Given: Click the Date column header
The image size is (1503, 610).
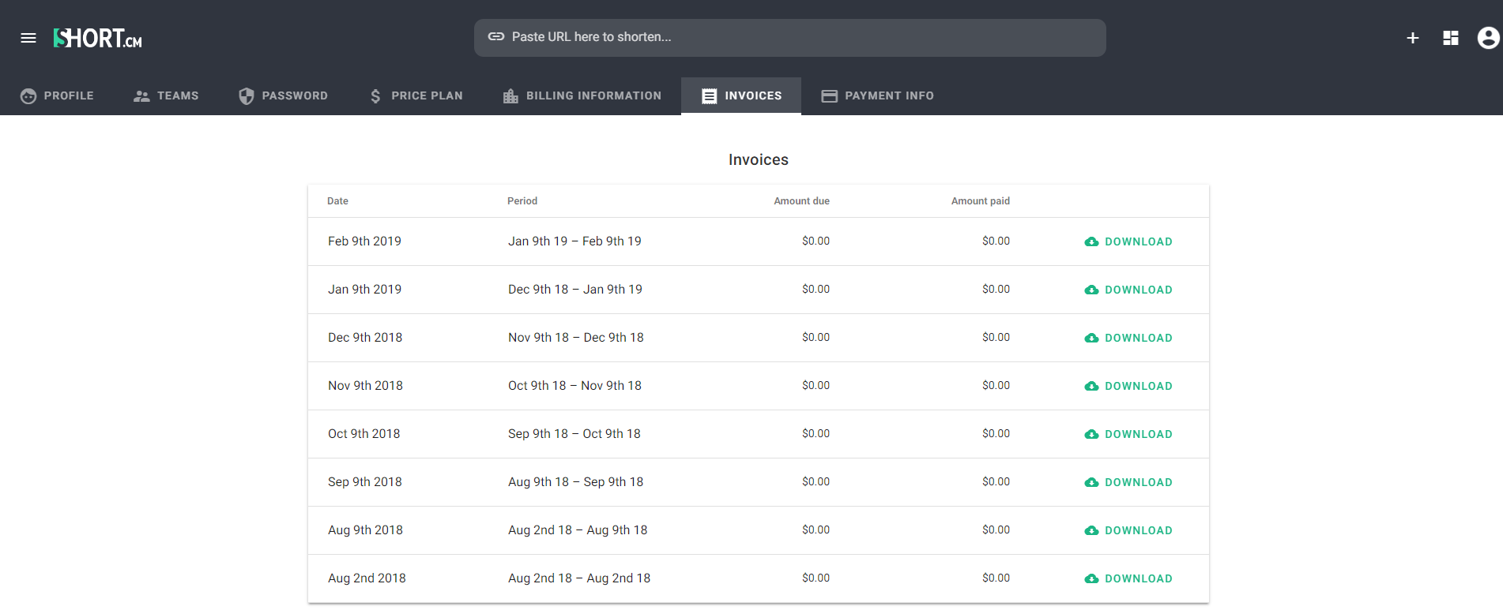Looking at the screenshot, I should [337, 201].
